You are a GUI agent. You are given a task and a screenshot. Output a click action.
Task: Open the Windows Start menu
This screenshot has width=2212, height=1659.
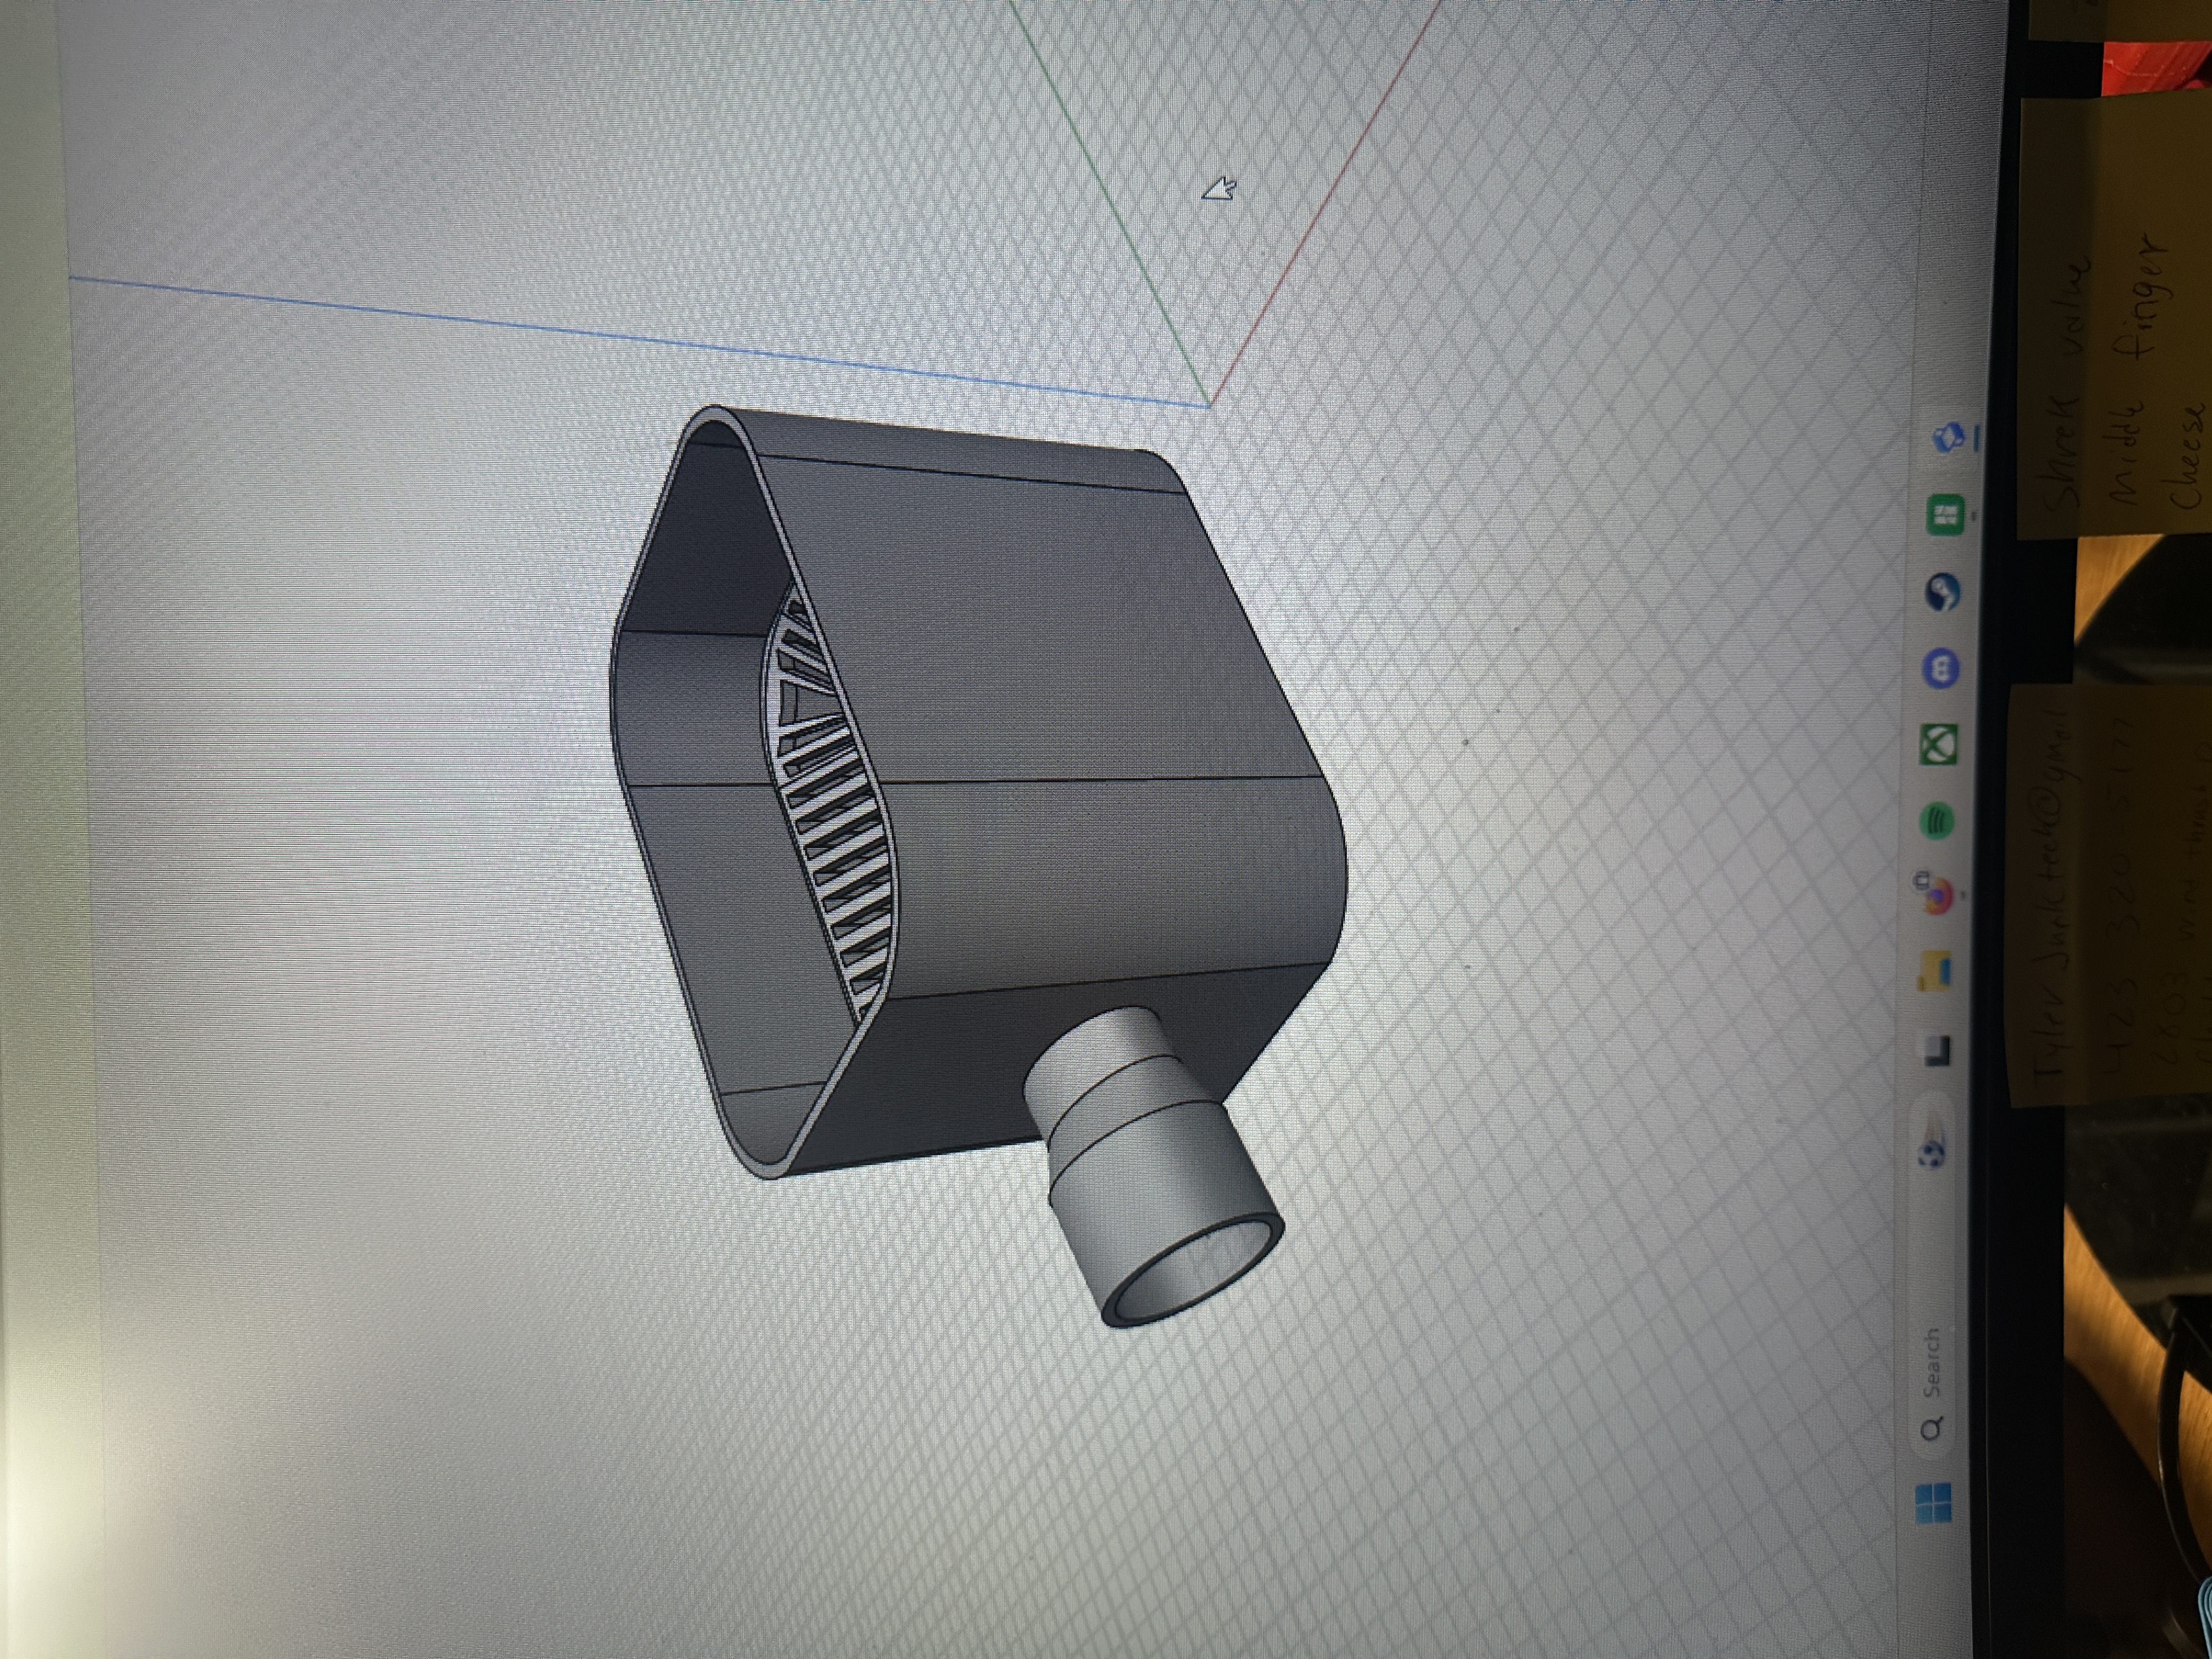[1934, 1502]
